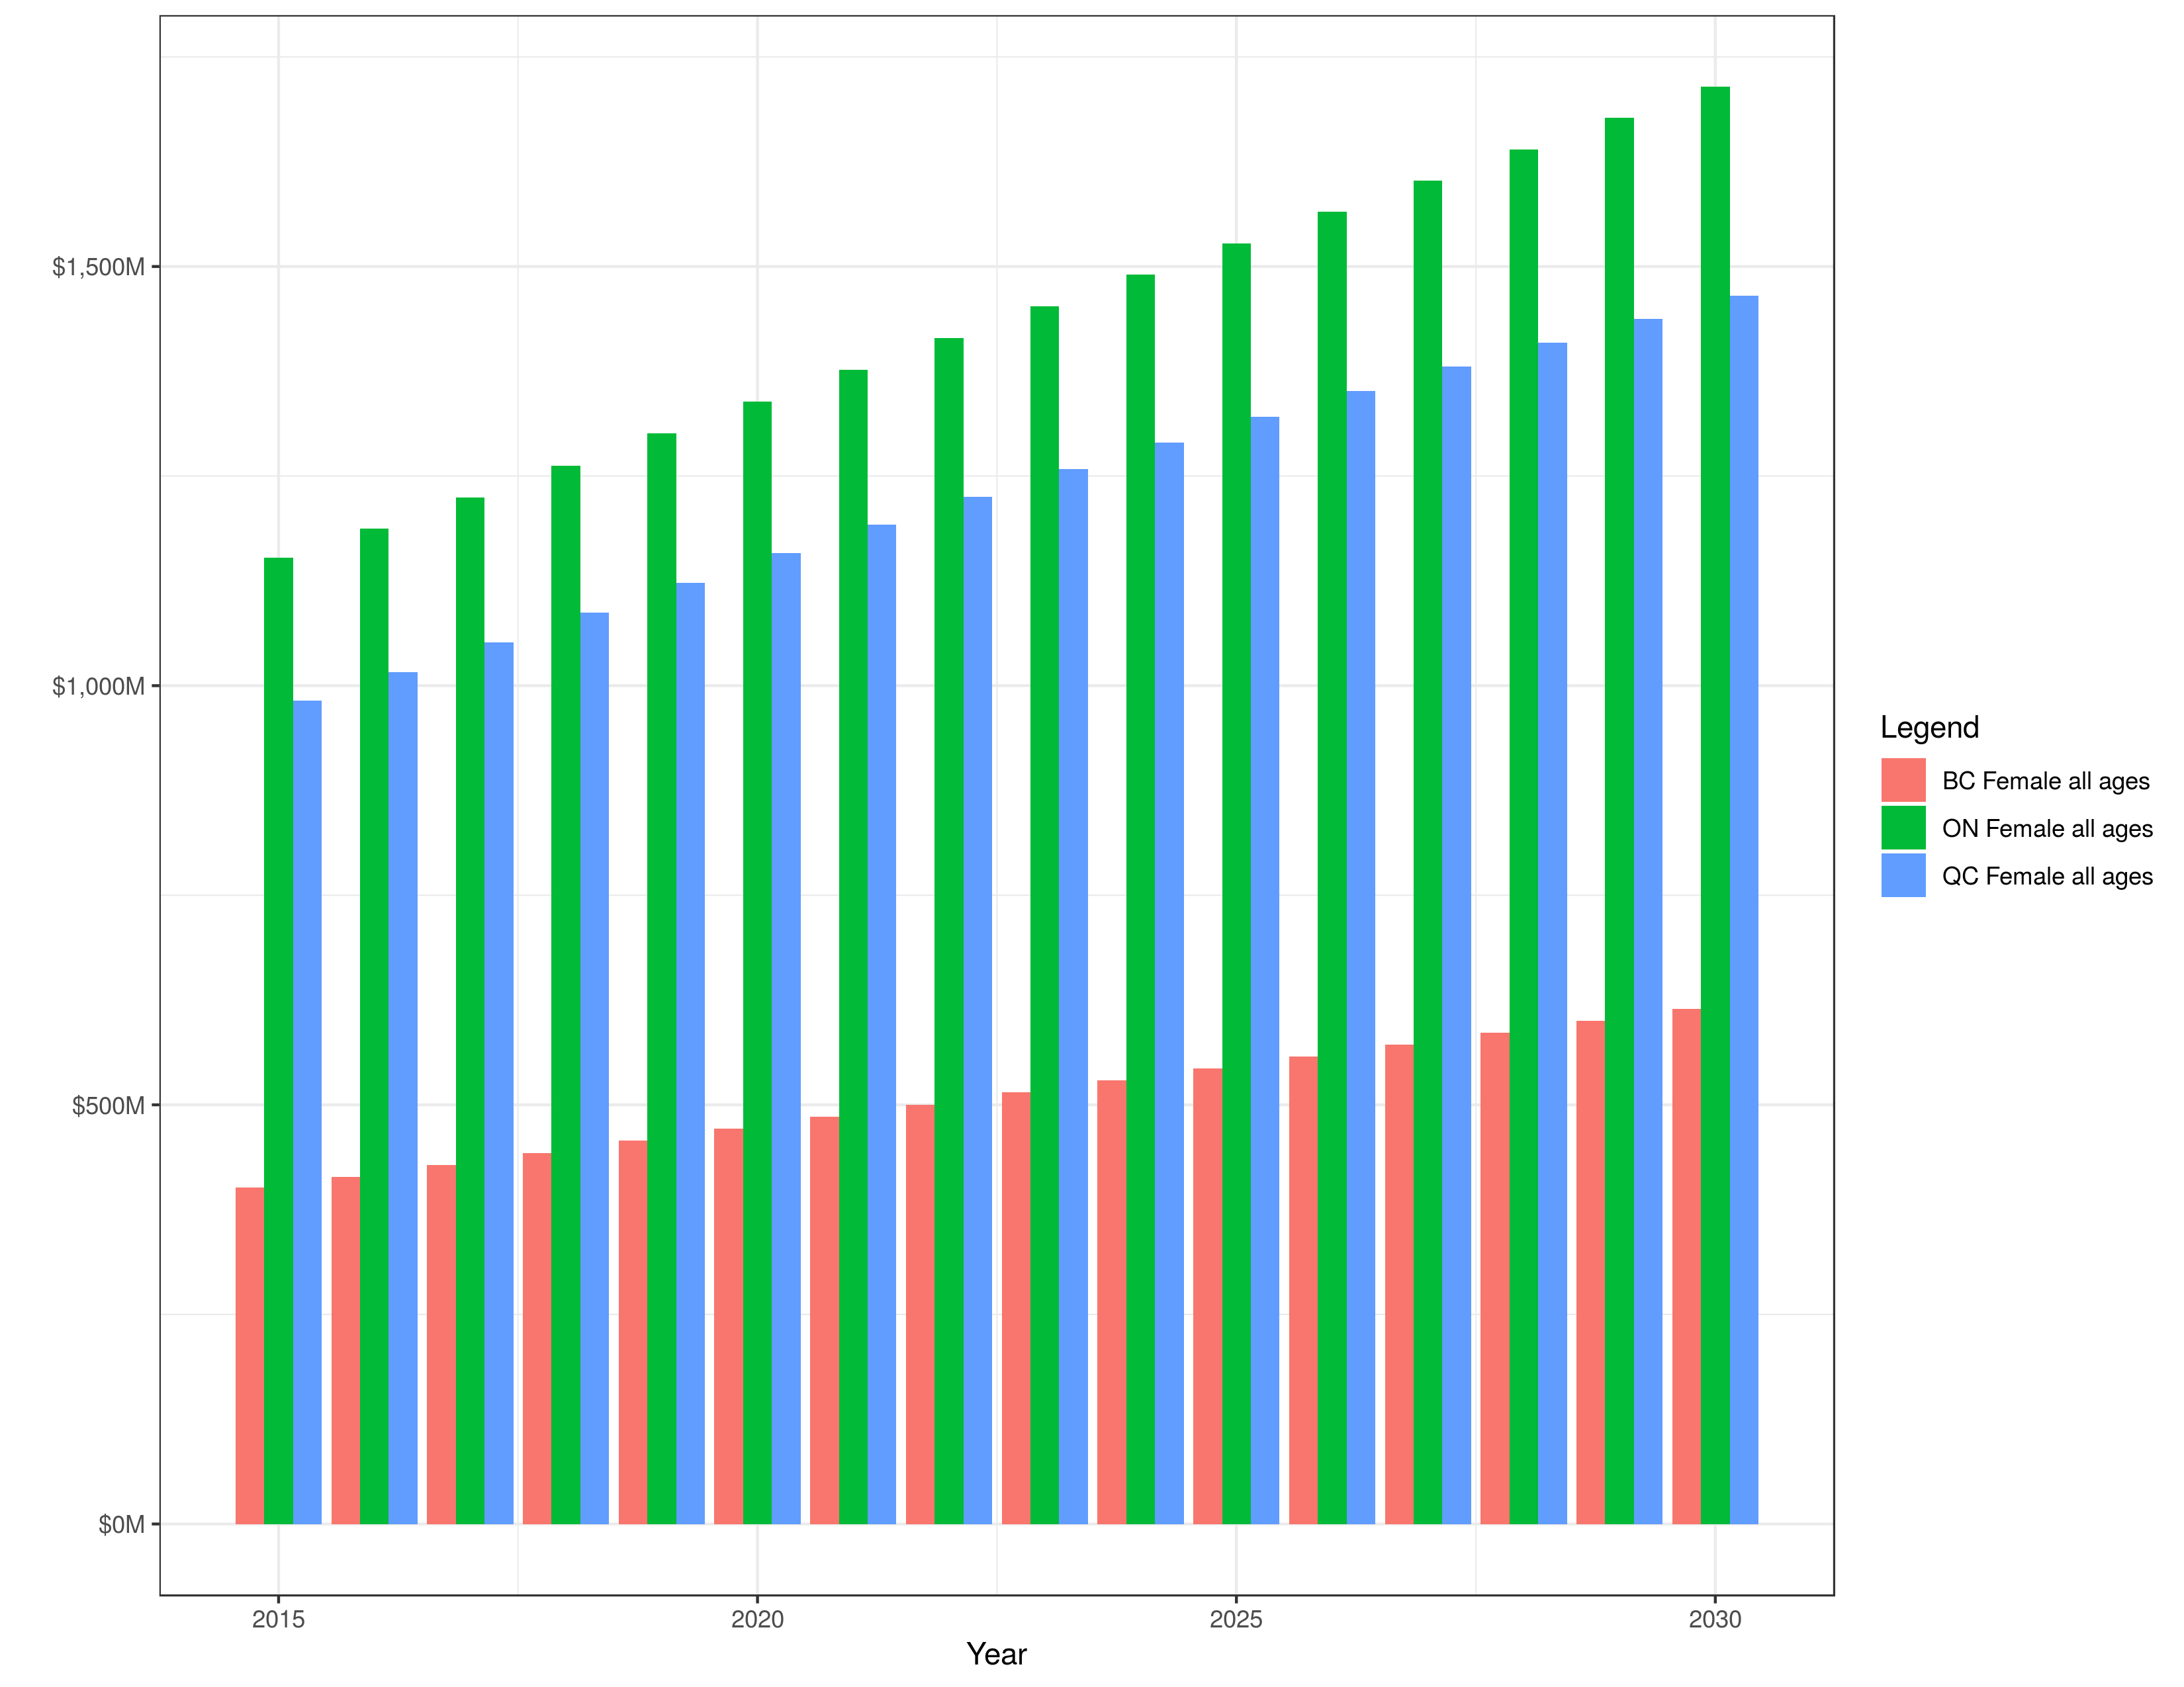Image resolution: width=2184 pixels, height=1687 pixels.
Task: Click the 2025 x-axis tick label
Action: pyautogui.click(x=1236, y=1619)
